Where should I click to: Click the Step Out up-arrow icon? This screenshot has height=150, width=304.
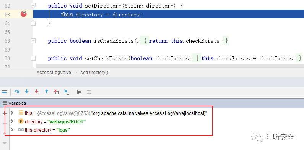click(47, 92)
